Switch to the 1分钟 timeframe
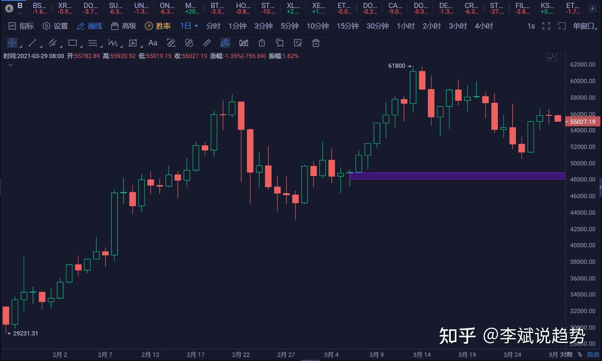Screen dimensions: 602x361 [237, 26]
